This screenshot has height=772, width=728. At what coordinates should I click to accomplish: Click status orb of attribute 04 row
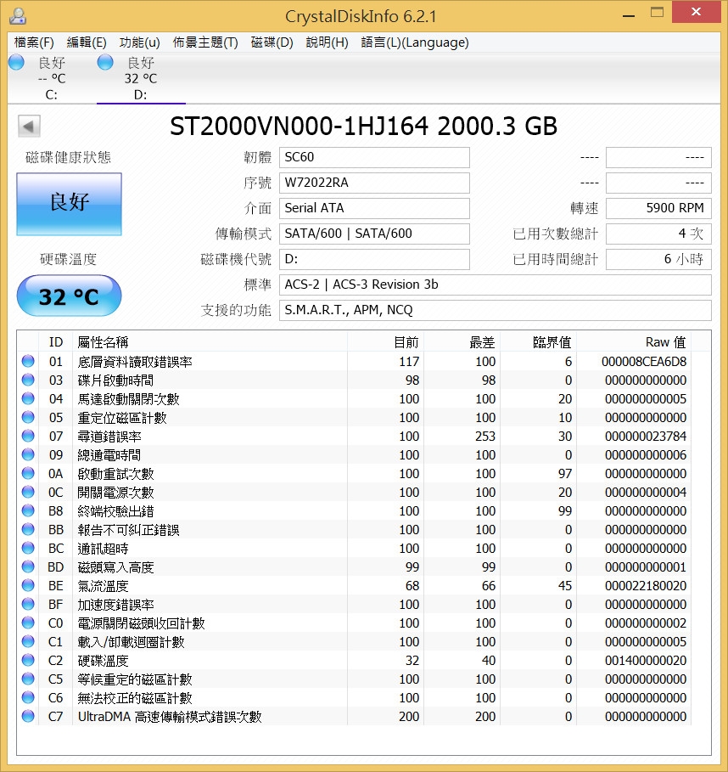28,399
